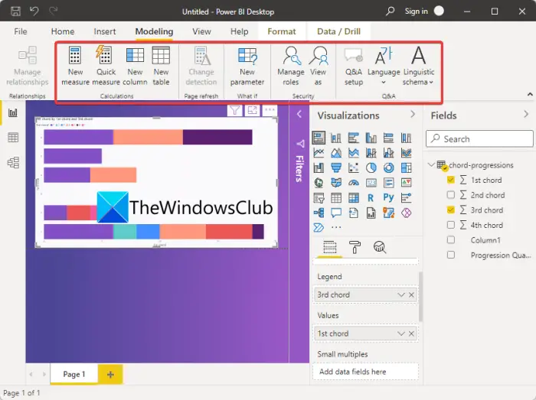
Task: Open the Format paint roller pane
Action: pos(355,247)
